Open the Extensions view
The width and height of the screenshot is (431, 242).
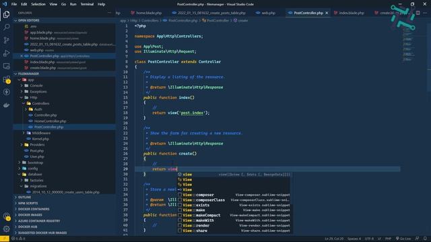[6, 79]
